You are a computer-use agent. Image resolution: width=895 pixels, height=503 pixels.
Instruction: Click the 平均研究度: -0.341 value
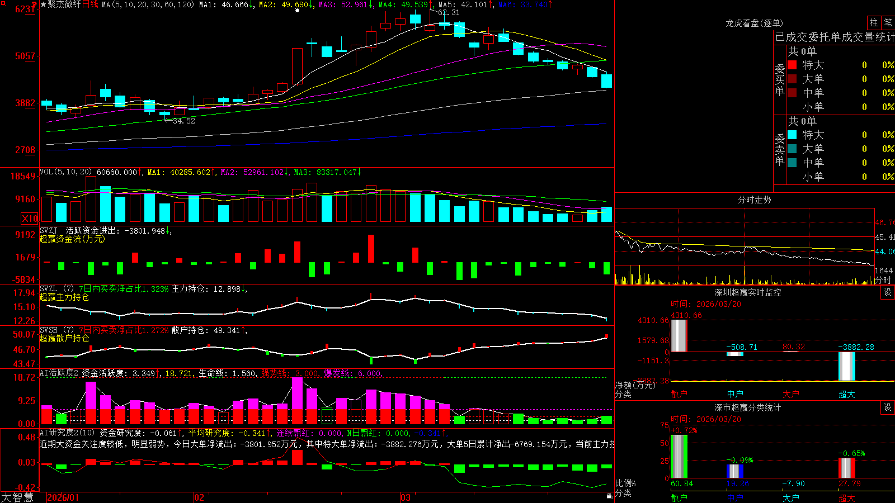point(226,433)
